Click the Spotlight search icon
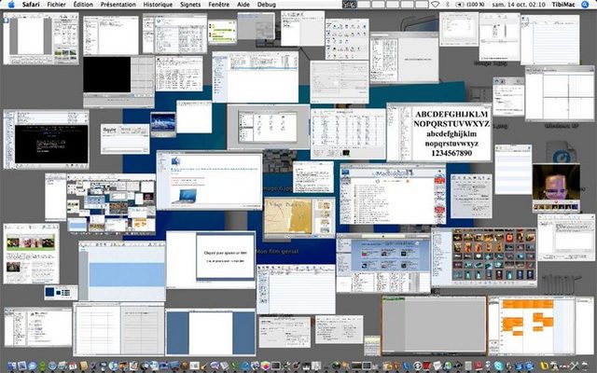 click(585, 5)
